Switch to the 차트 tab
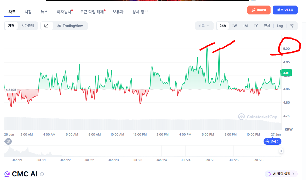Image resolution: width=306 pixels, height=180 pixels. tap(12, 12)
